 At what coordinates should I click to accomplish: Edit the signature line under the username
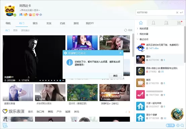pyautogui.click(x=30, y=10)
